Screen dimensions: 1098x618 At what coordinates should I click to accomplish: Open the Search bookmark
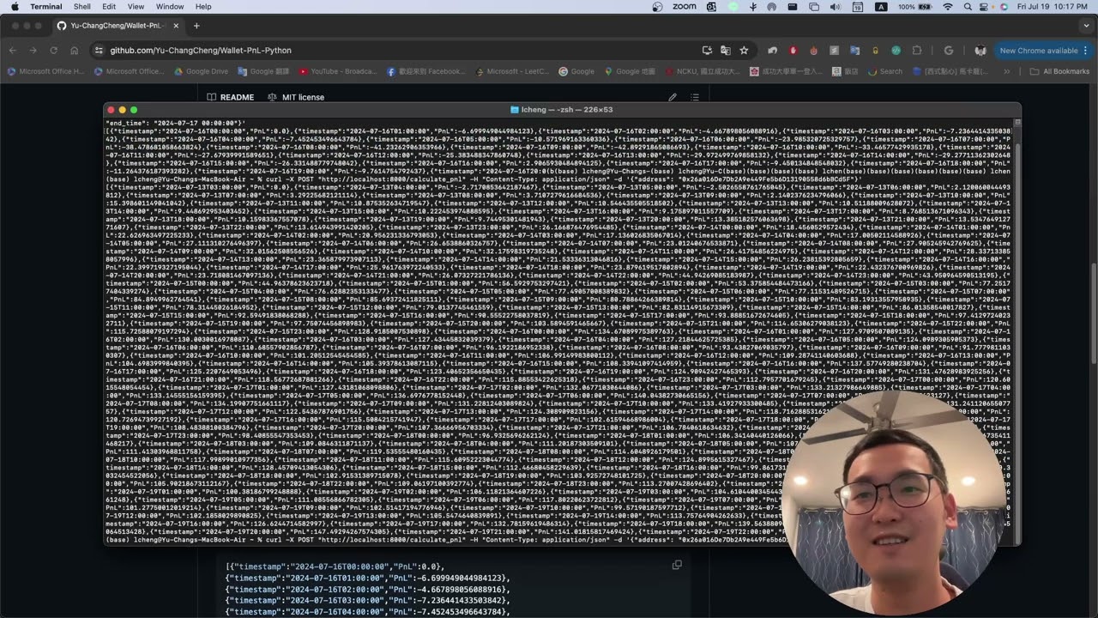point(884,71)
